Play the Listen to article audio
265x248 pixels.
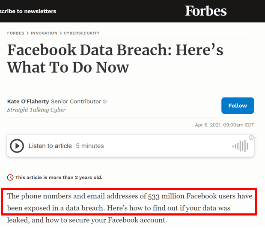coord(17,146)
